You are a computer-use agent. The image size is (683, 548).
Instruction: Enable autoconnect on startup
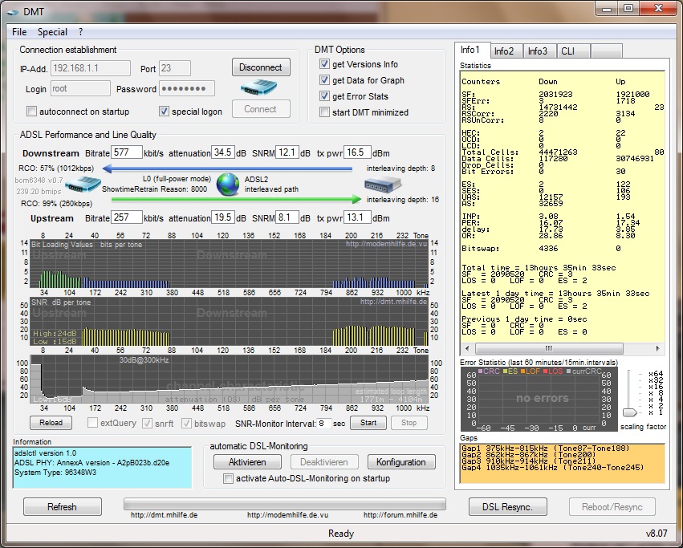coord(32,112)
